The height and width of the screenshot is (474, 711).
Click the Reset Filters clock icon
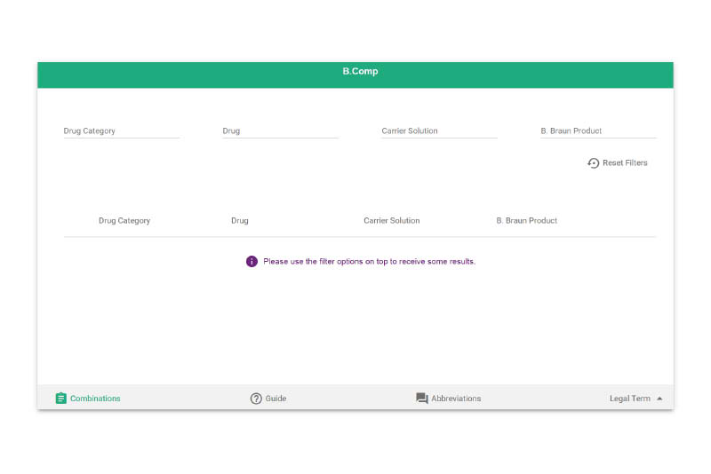pos(593,163)
